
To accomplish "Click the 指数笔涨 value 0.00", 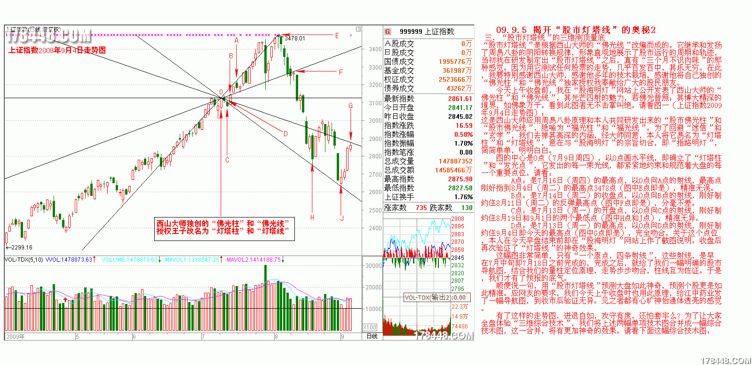I will (466, 152).
